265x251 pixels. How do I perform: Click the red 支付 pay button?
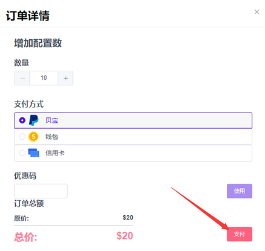pos(240,234)
